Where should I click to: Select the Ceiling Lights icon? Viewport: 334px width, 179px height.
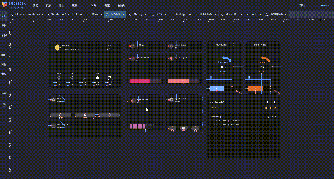[171, 46]
